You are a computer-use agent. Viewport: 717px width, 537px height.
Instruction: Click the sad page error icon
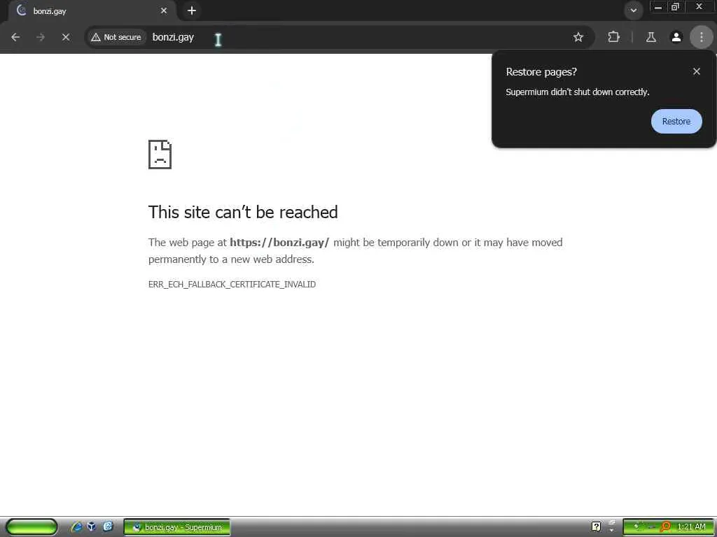(x=160, y=155)
